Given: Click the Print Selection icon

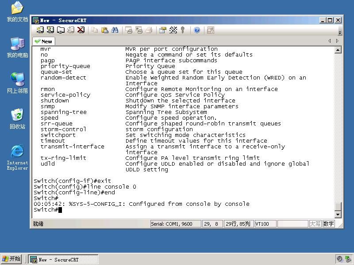Looking at the screenshot, I should [x=139, y=30].
